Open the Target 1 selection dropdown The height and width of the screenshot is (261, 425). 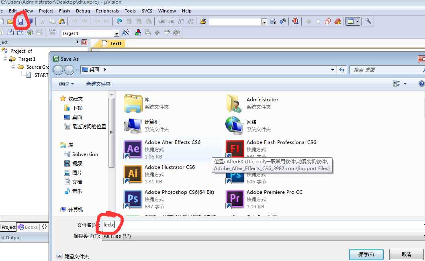[x=116, y=33]
